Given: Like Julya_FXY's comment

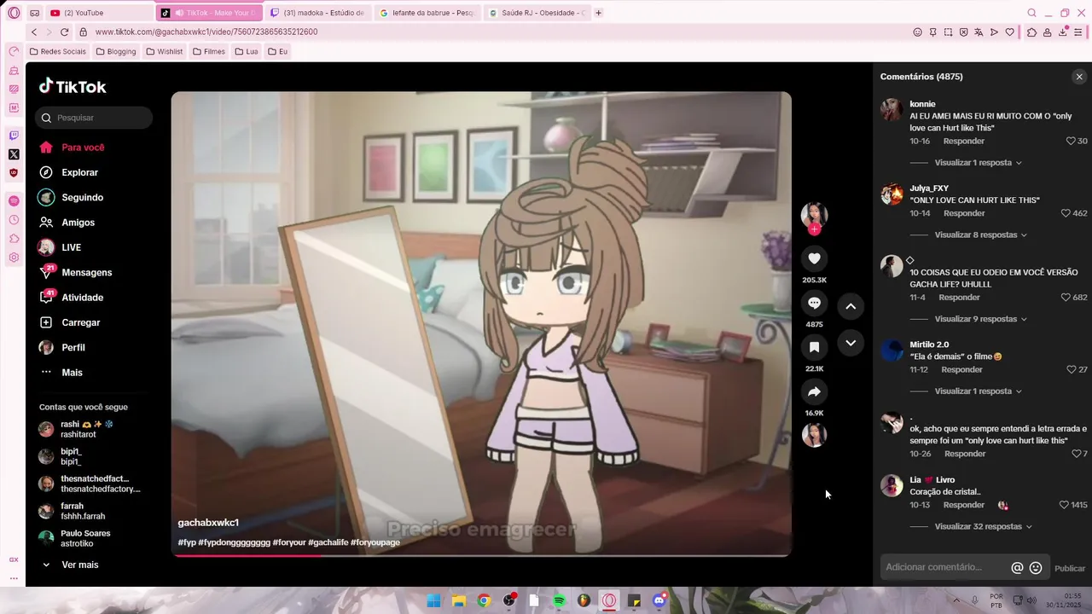Looking at the screenshot, I should click(x=1066, y=213).
